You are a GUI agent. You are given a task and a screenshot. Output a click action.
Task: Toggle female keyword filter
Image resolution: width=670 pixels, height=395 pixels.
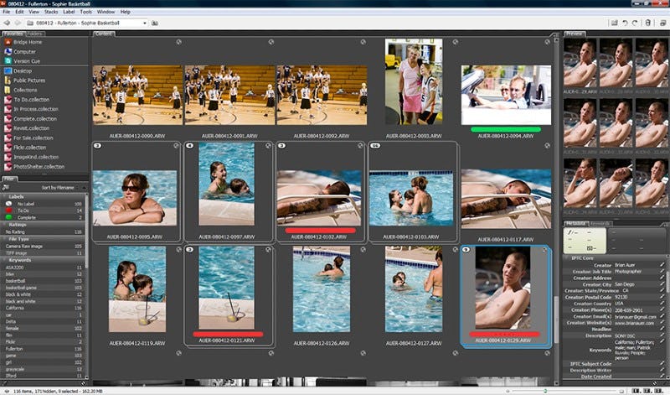point(43,328)
